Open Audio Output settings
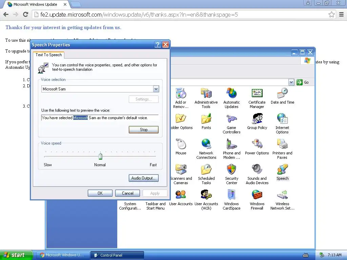This screenshot has height=260, width=347. click(144, 178)
